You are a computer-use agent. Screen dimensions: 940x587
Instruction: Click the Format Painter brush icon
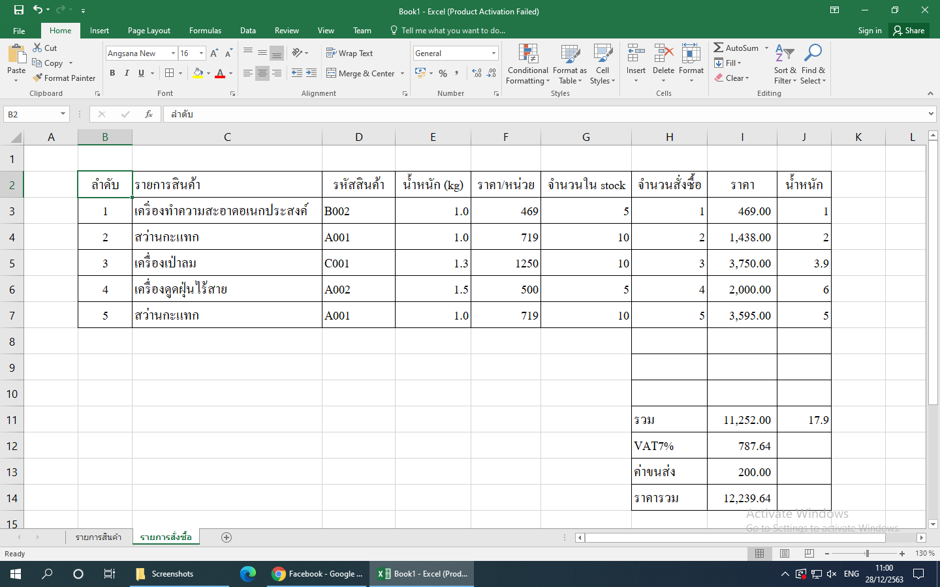(38, 78)
